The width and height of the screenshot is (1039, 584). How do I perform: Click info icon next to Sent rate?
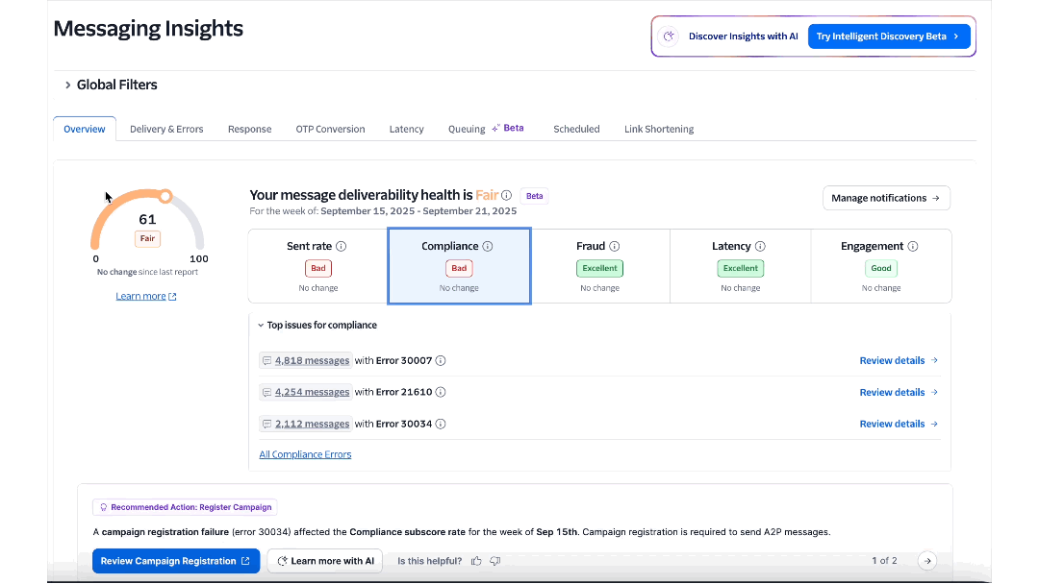pos(341,247)
